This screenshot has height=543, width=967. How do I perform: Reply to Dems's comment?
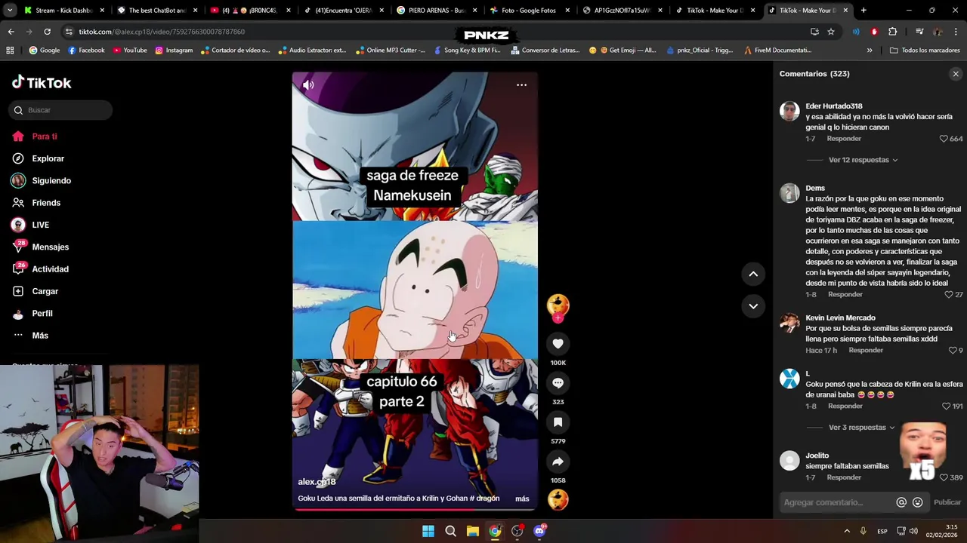[x=845, y=295]
